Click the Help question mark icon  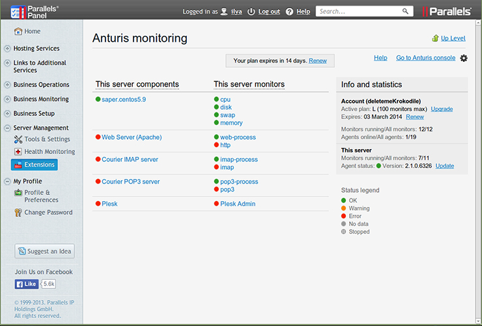(289, 12)
